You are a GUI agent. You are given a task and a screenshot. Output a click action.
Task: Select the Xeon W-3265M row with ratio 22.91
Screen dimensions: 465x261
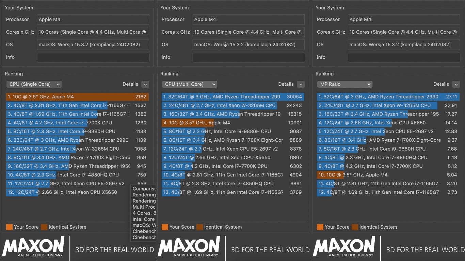click(x=388, y=106)
